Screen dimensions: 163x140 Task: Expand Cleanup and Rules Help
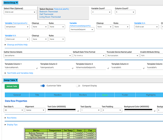pyautogui.click(x=17, y=45)
